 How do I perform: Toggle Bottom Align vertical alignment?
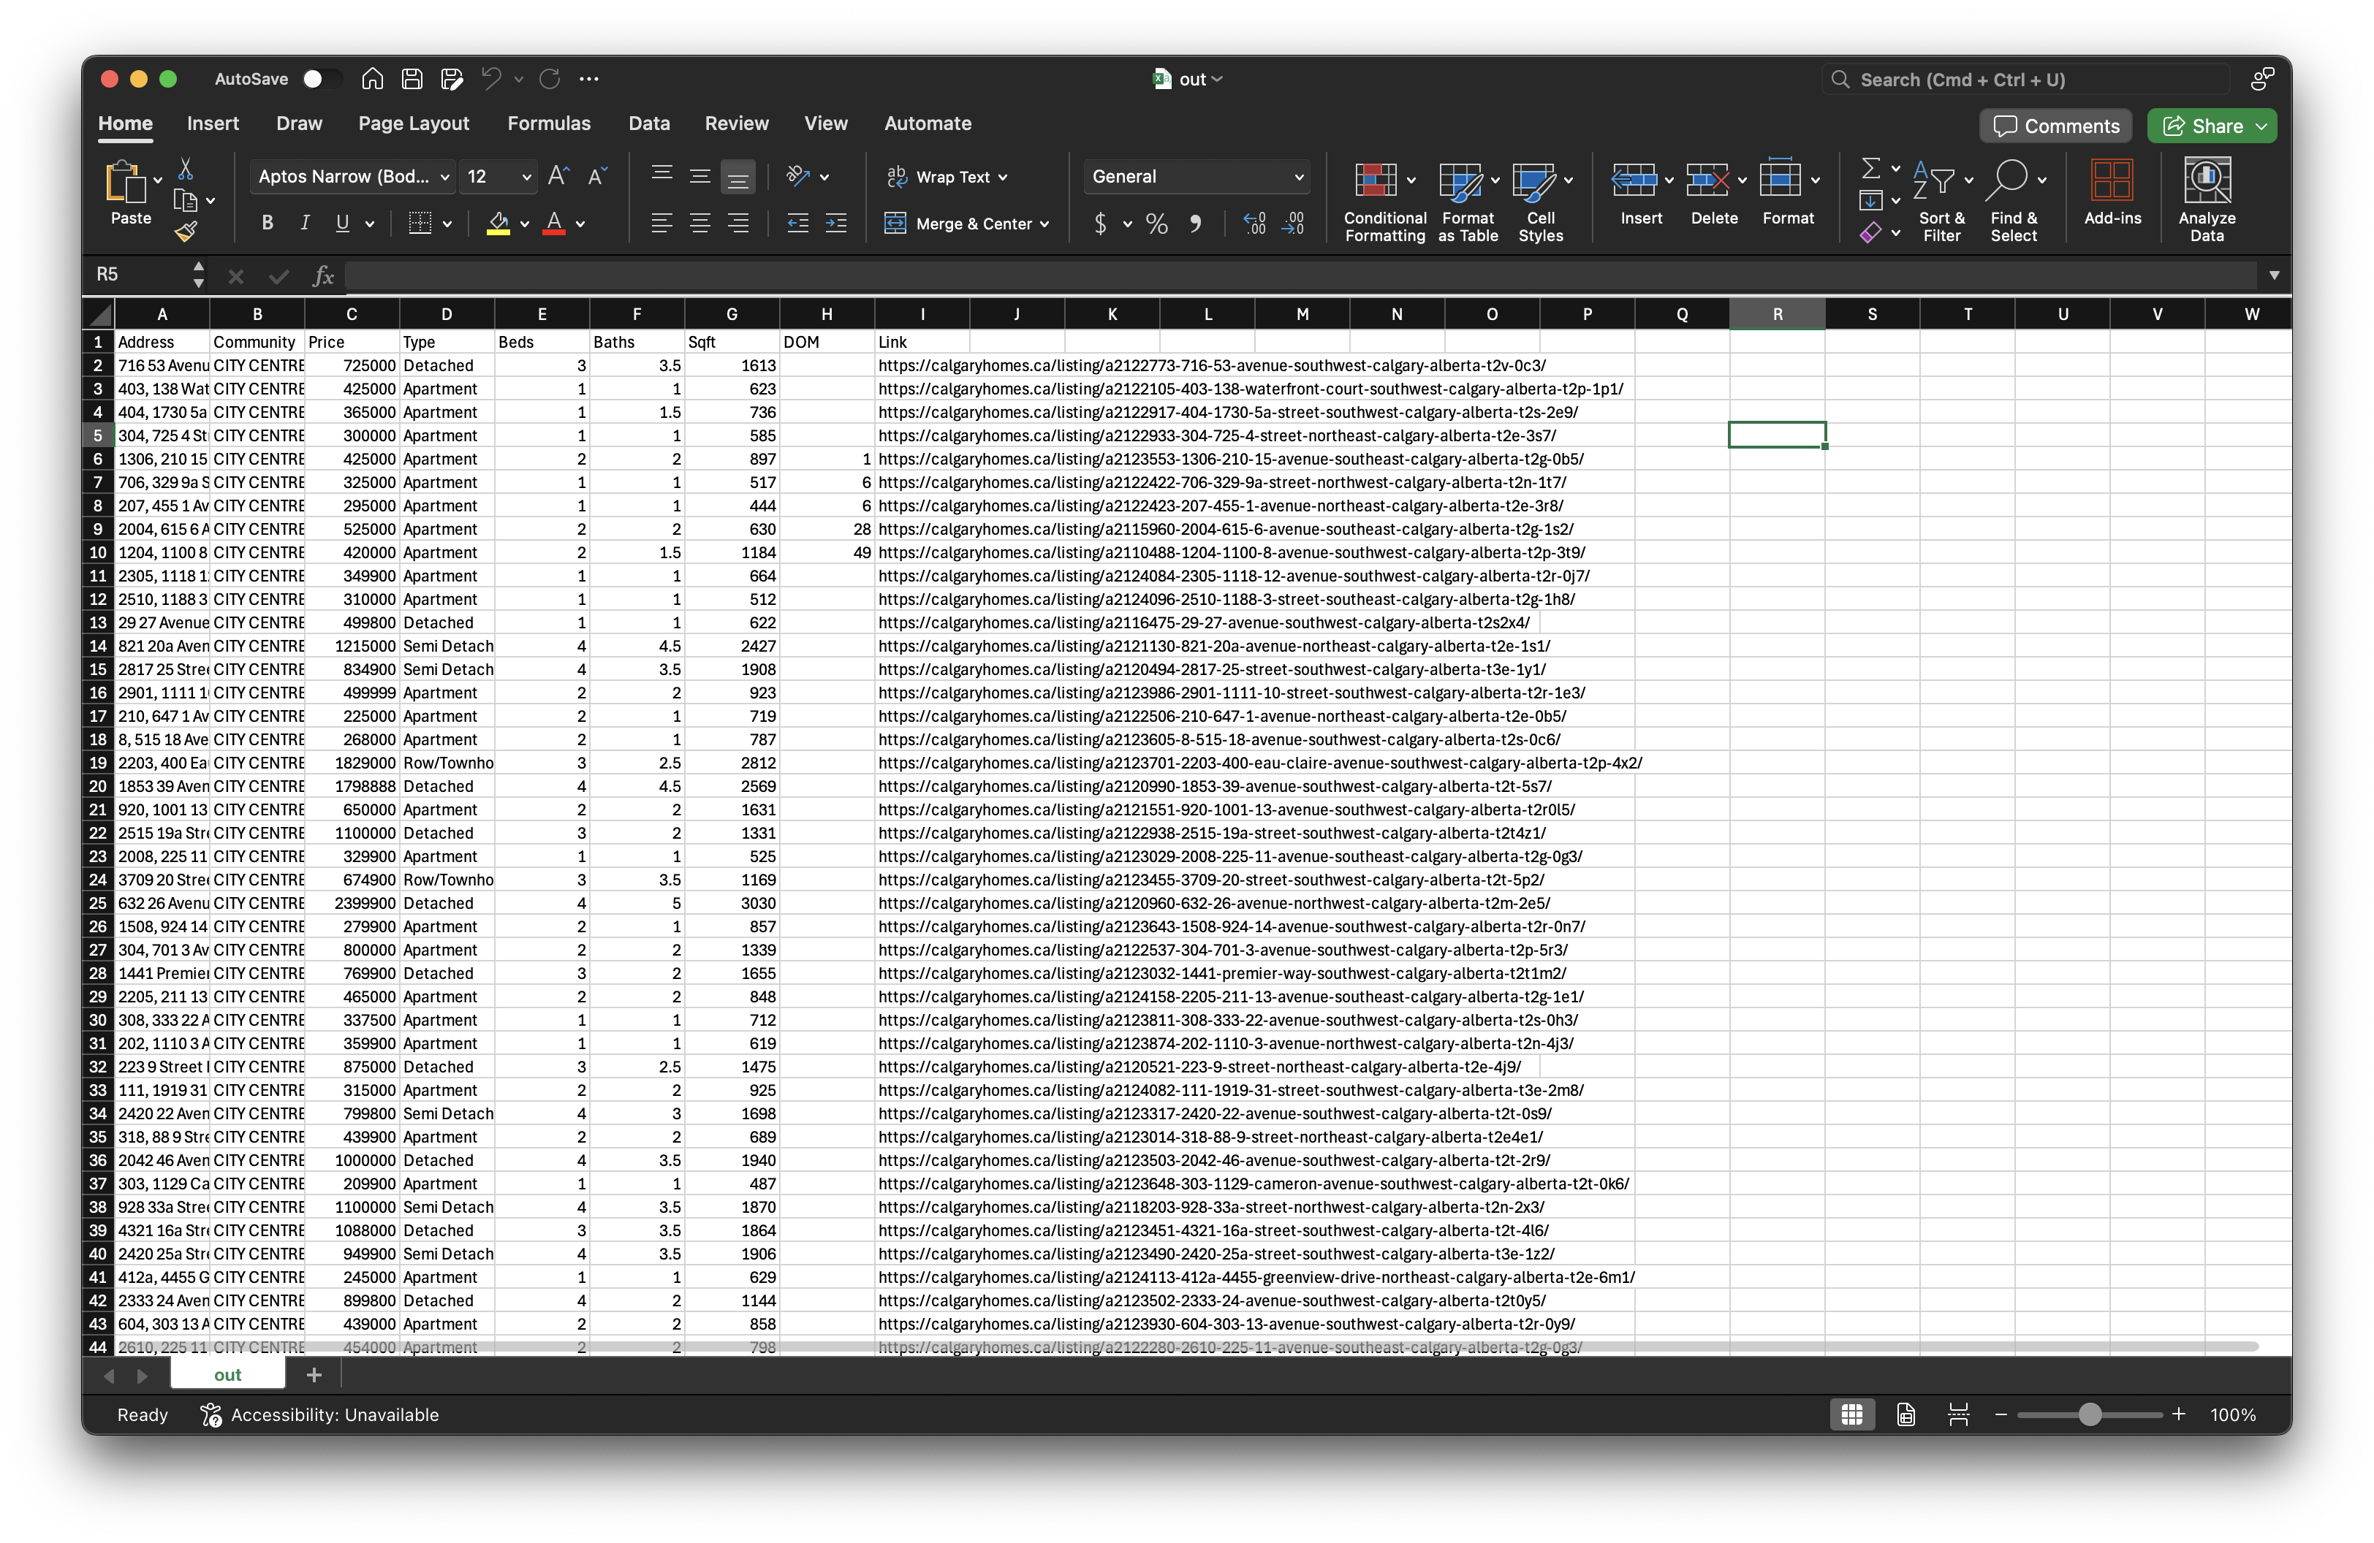click(x=738, y=176)
